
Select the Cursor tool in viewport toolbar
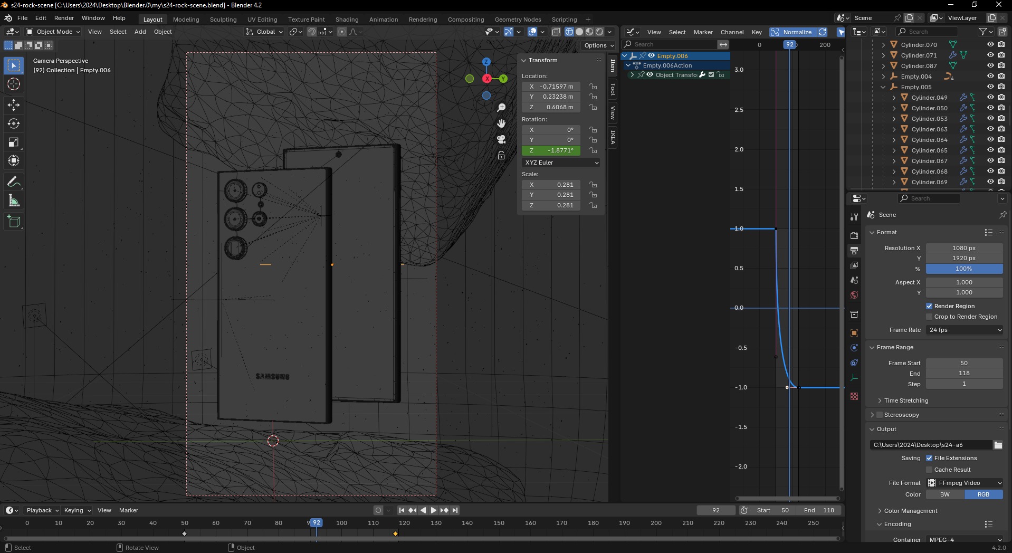click(14, 84)
